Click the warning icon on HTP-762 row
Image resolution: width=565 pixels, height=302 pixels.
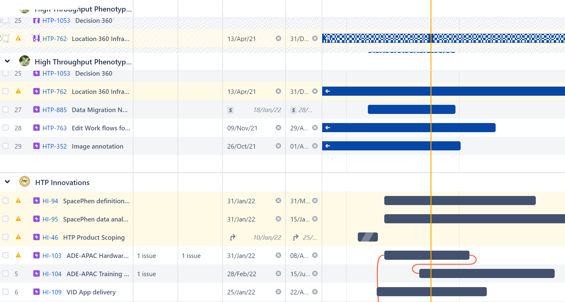18,91
